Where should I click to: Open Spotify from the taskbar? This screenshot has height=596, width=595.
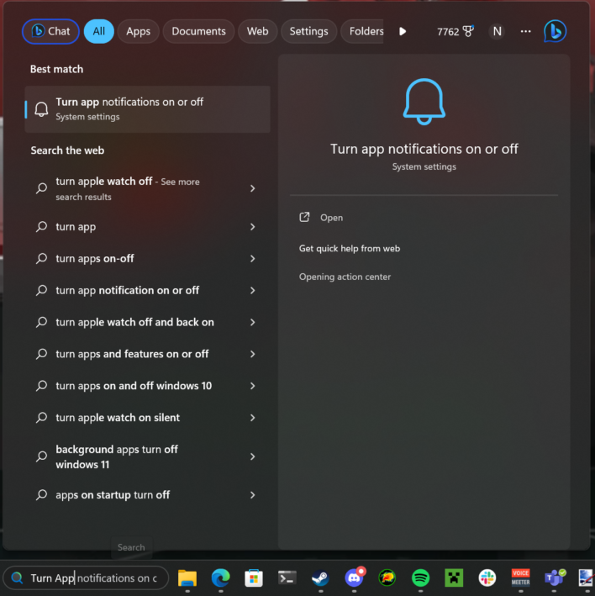[x=420, y=578]
